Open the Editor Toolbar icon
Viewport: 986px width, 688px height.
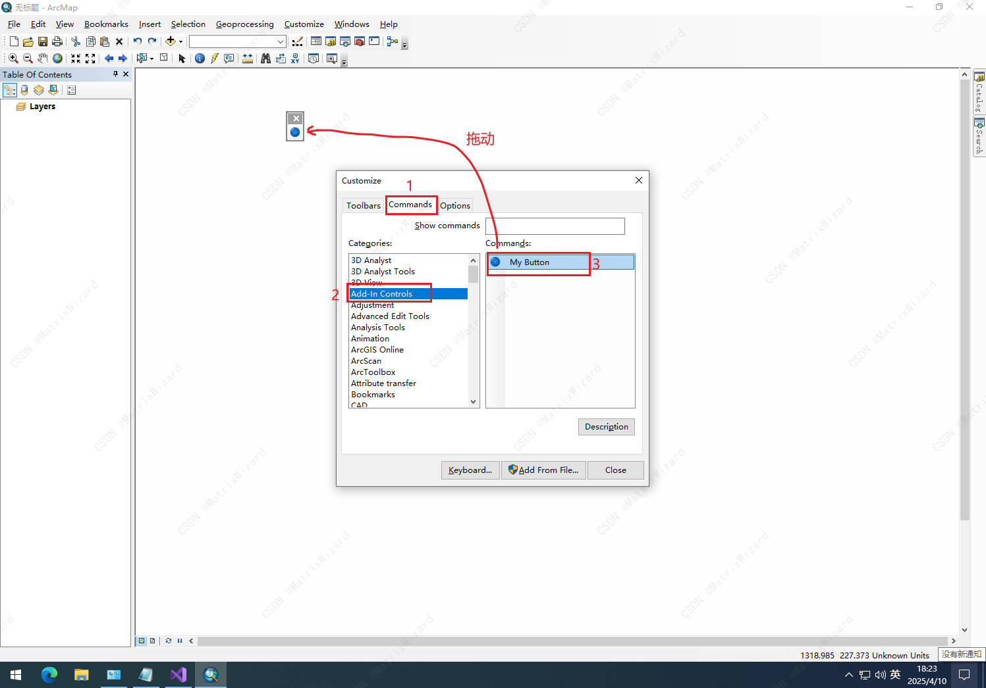click(x=298, y=41)
